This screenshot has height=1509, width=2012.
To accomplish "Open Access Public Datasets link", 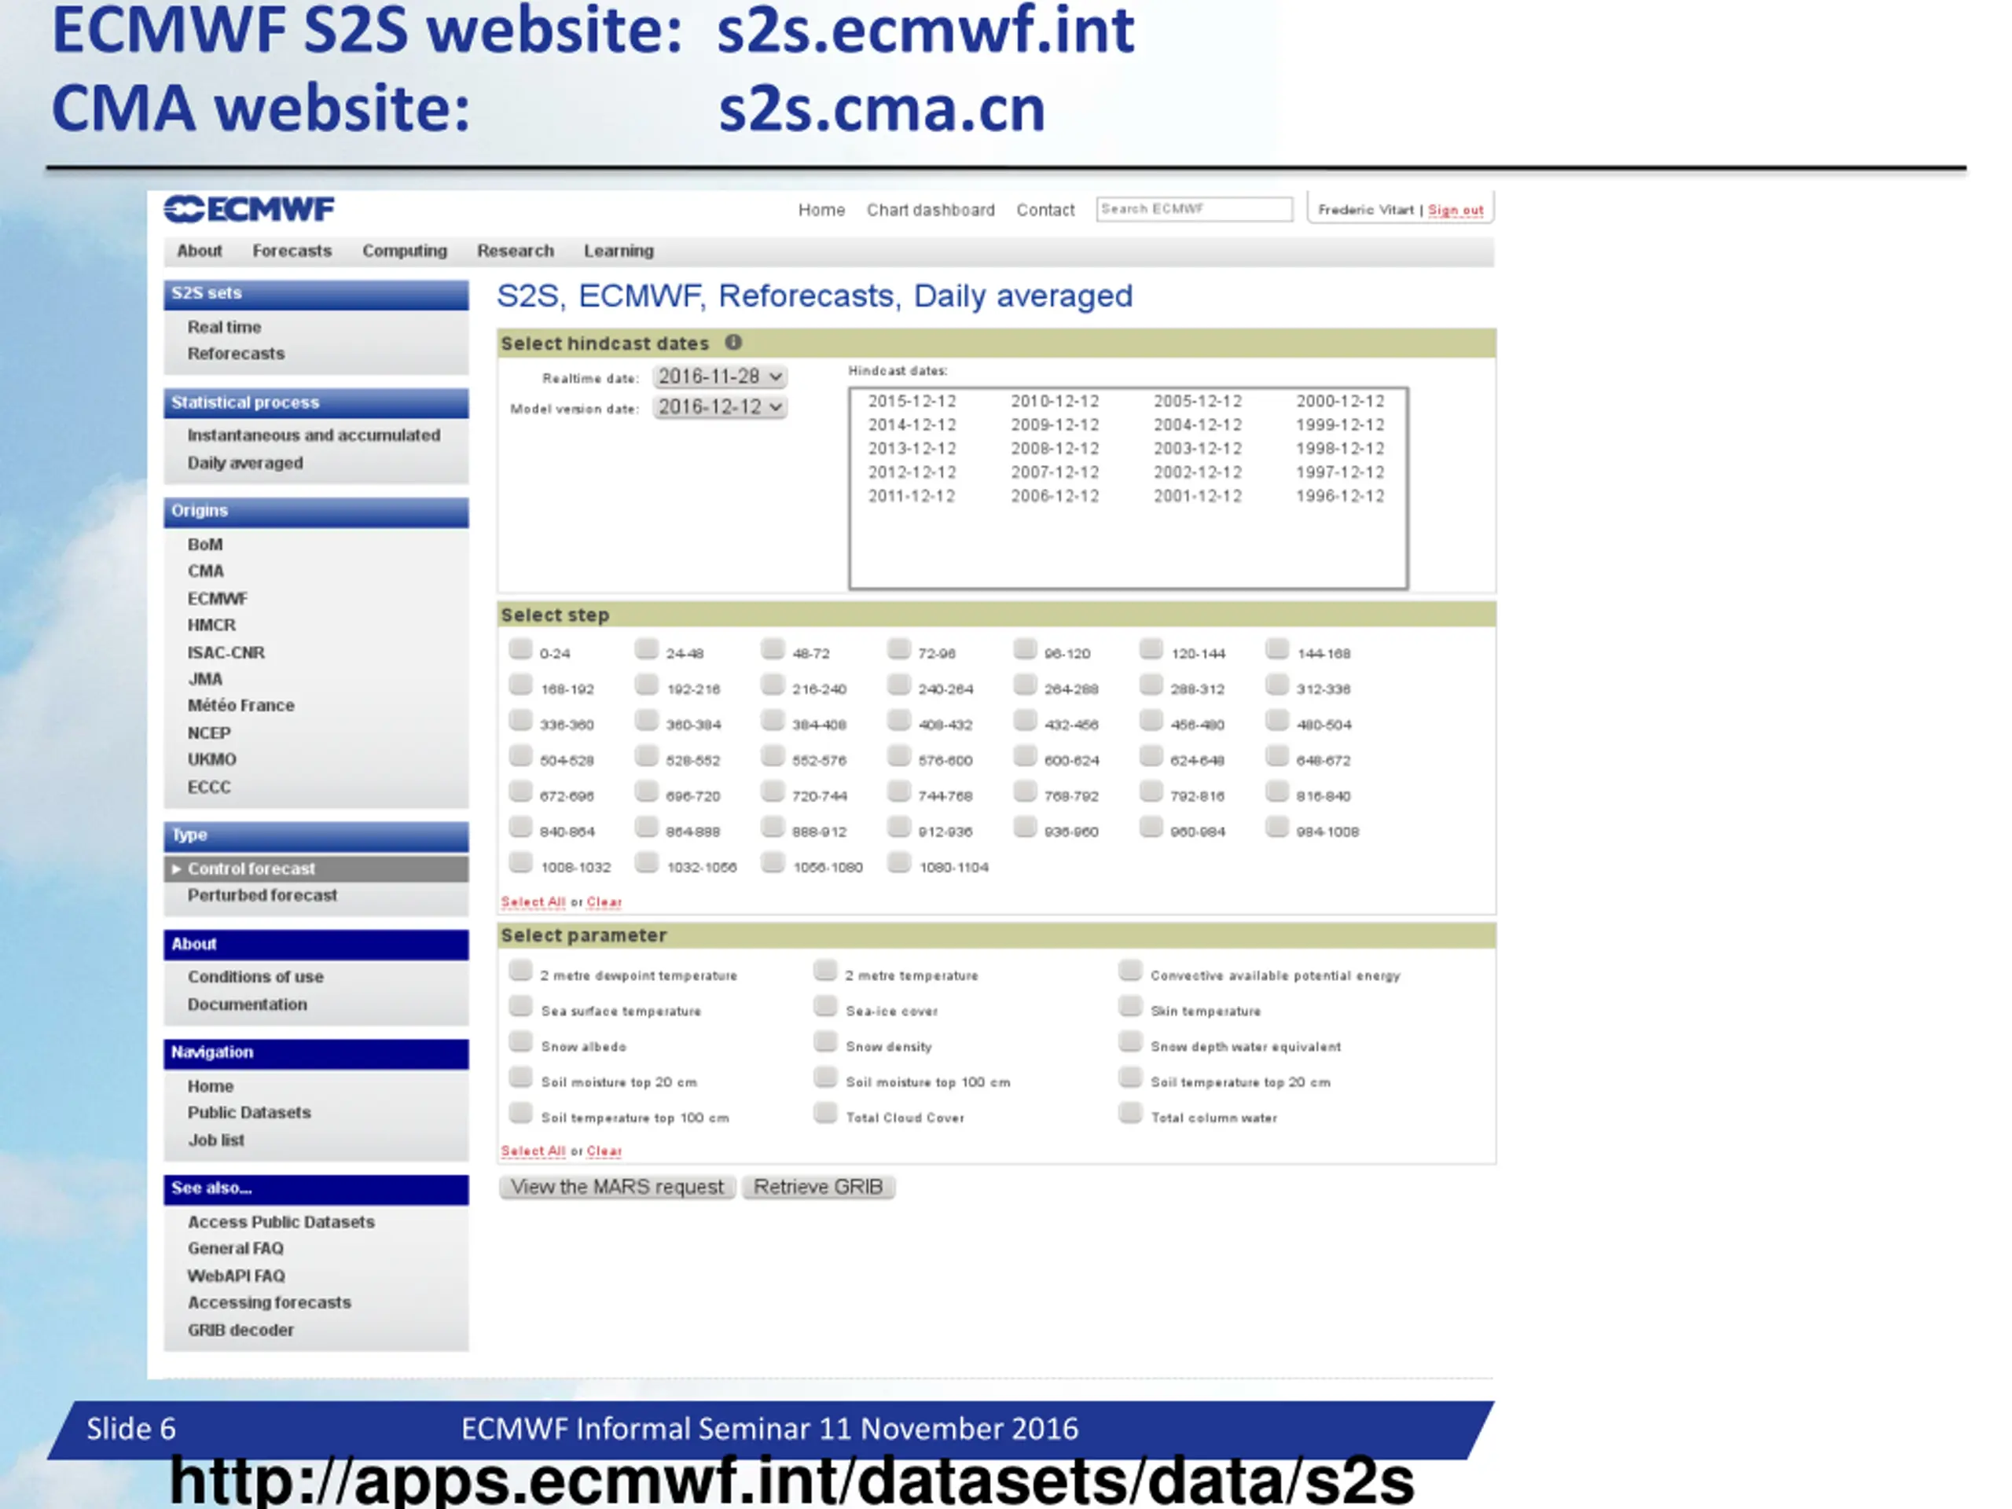I will tap(281, 1222).
